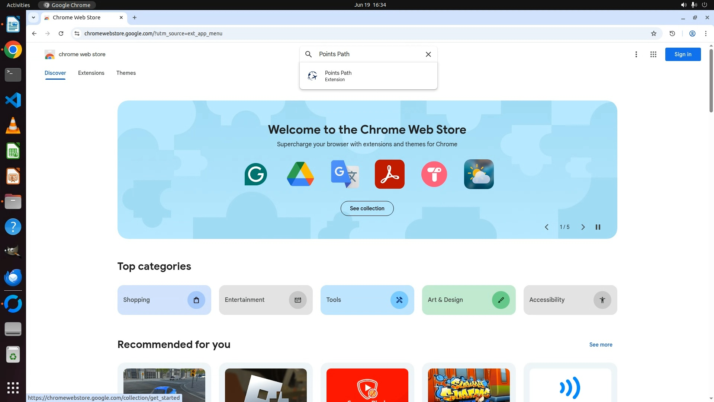Go to next carousel slide
This screenshot has height=402, width=714.
click(x=583, y=227)
